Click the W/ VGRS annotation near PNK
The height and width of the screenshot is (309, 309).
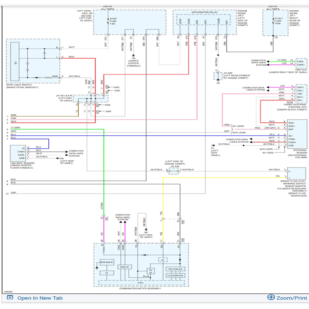(238, 126)
